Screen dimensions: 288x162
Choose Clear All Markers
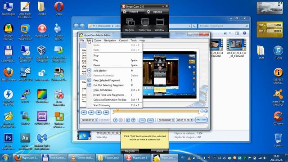pyautogui.click(x=114, y=90)
